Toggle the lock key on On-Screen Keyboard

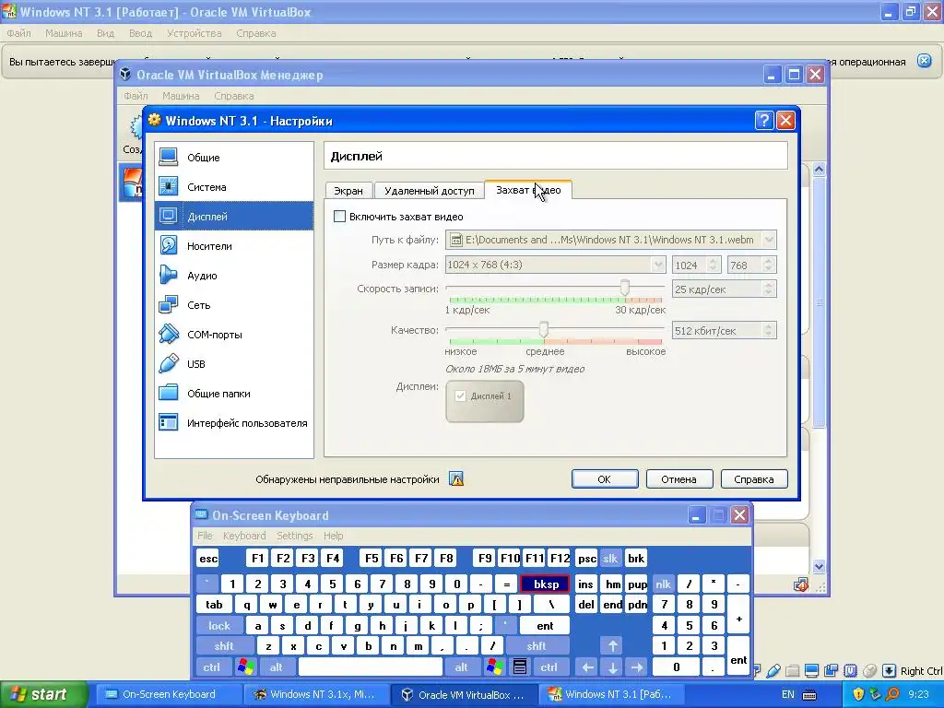tap(219, 626)
